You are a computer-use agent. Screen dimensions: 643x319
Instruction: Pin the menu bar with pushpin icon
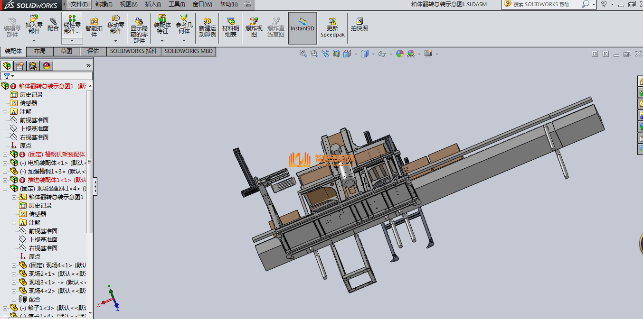point(247,4)
